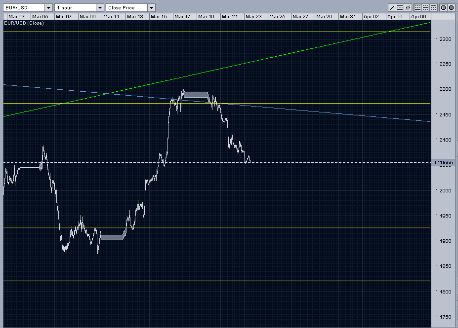Viewport: 458px width, 328px height.
Task: Click the third gridline style icon
Action: pyautogui.click(x=433, y=7)
